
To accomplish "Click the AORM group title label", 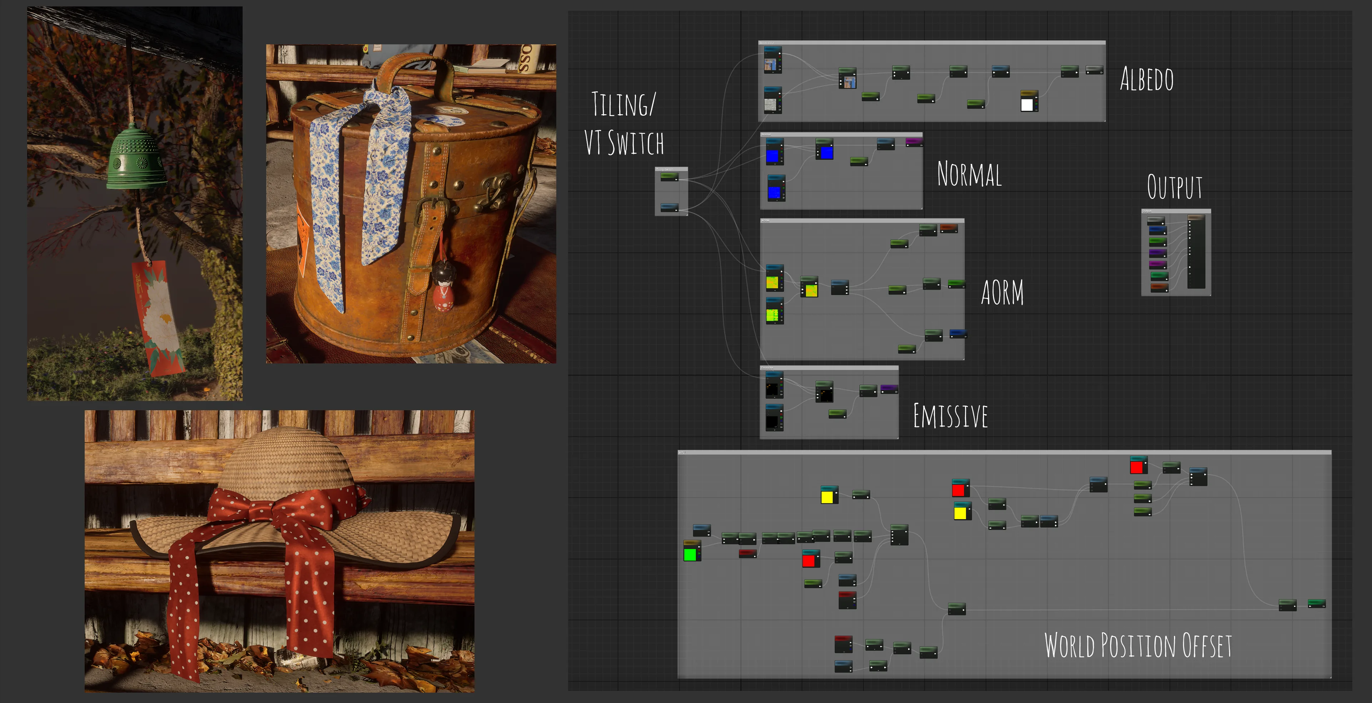I will [x=1002, y=293].
